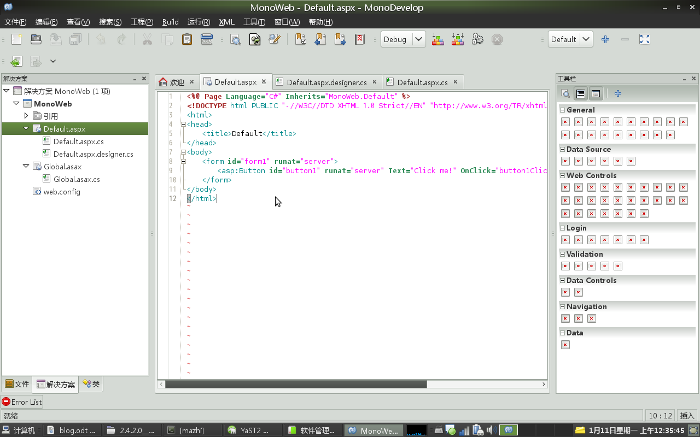Click the horizontal scrollbar in editor
Image resolution: width=700 pixels, height=437 pixels.
[x=296, y=384]
